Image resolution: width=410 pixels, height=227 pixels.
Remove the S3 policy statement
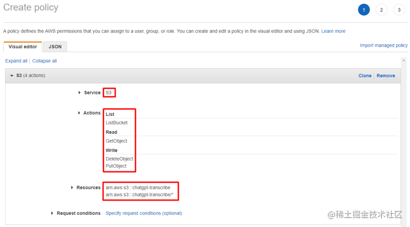[x=386, y=76]
